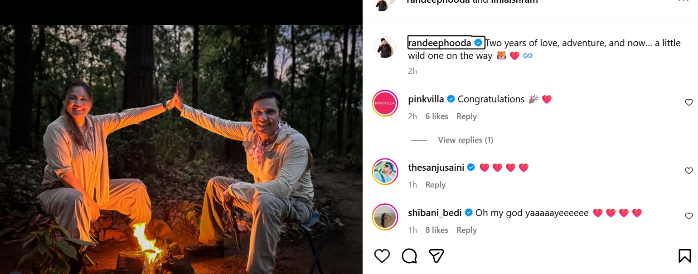
Task: Open thesanjusaini's profile avatar
Action: 385,172
